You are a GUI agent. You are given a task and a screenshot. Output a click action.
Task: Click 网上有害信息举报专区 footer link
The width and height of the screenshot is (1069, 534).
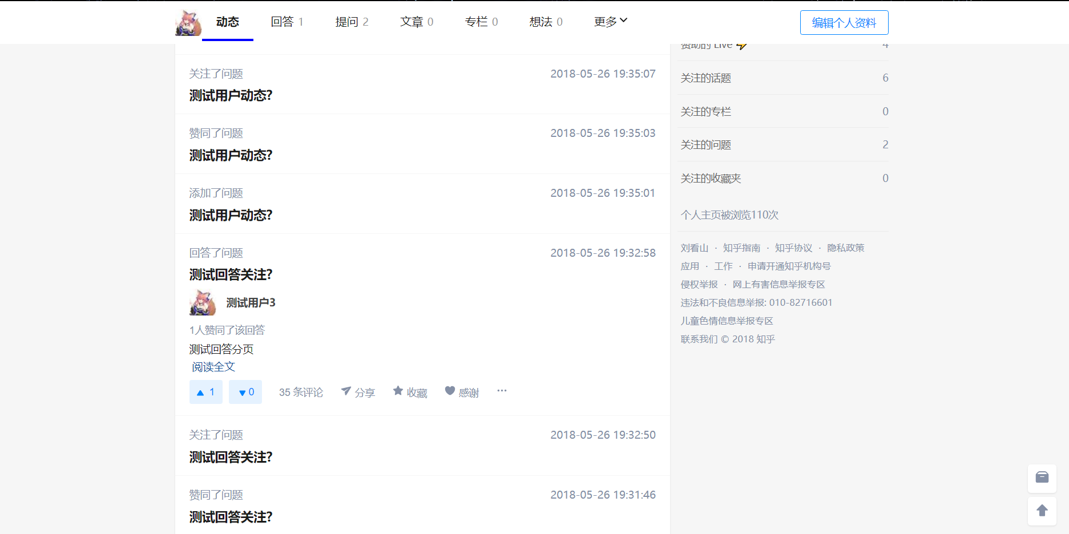point(779,284)
